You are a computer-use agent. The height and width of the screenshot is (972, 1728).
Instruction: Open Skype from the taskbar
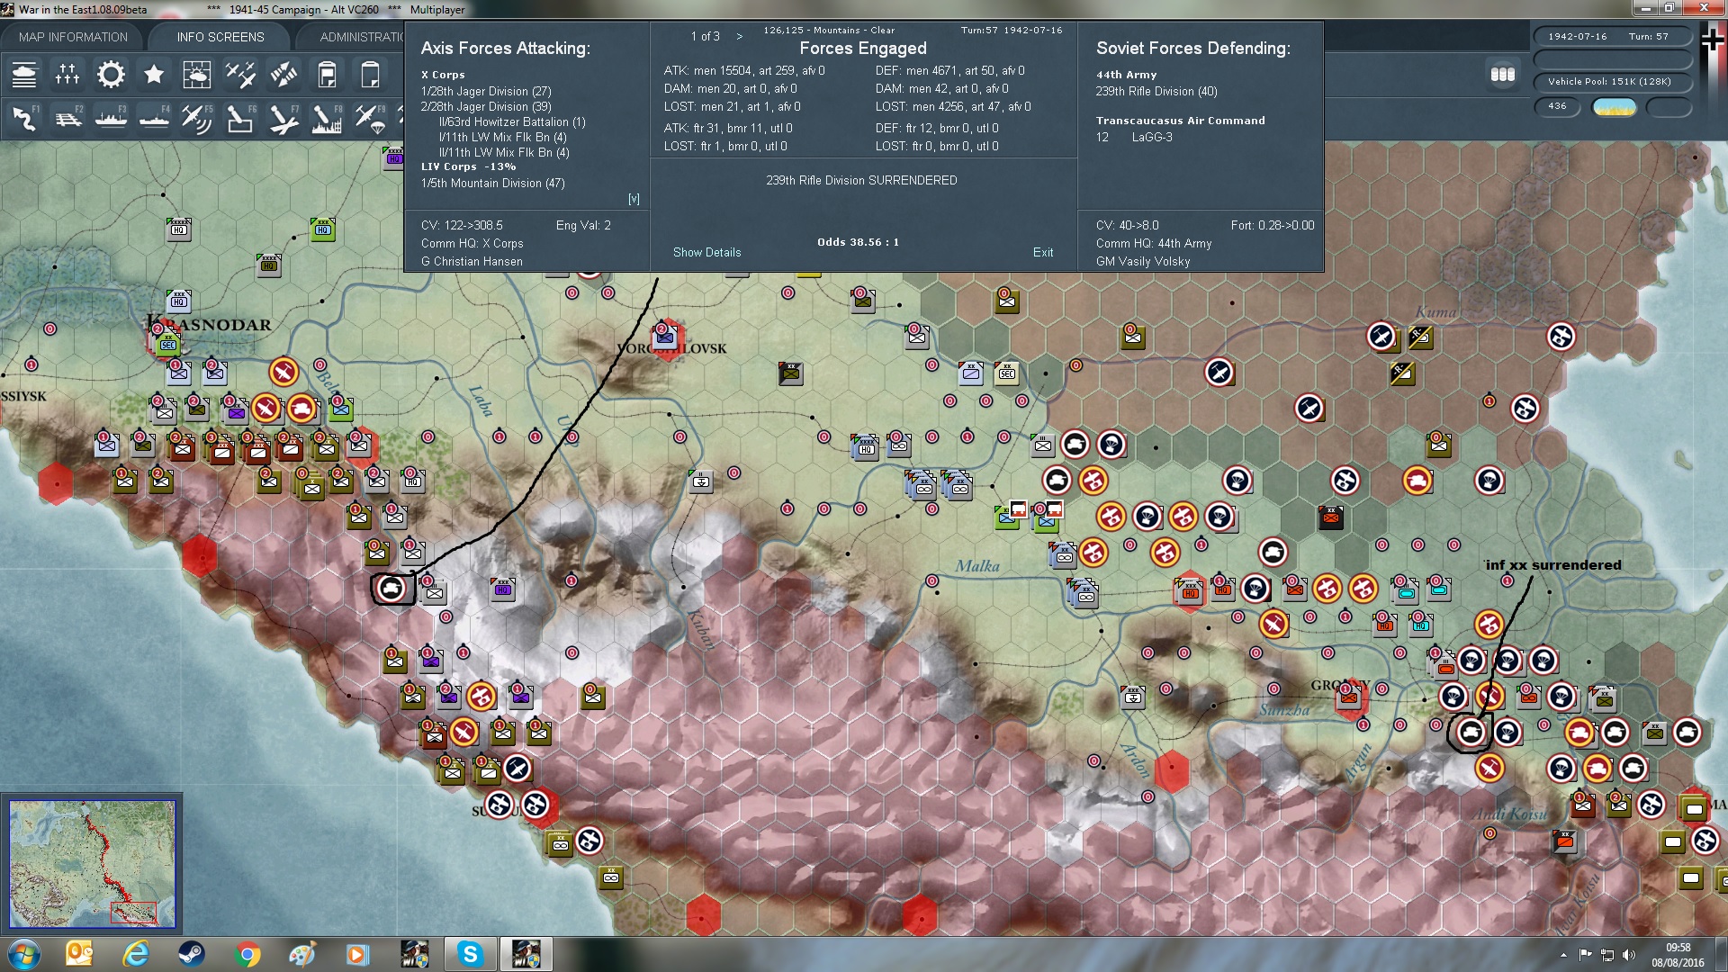coord(470,954)
